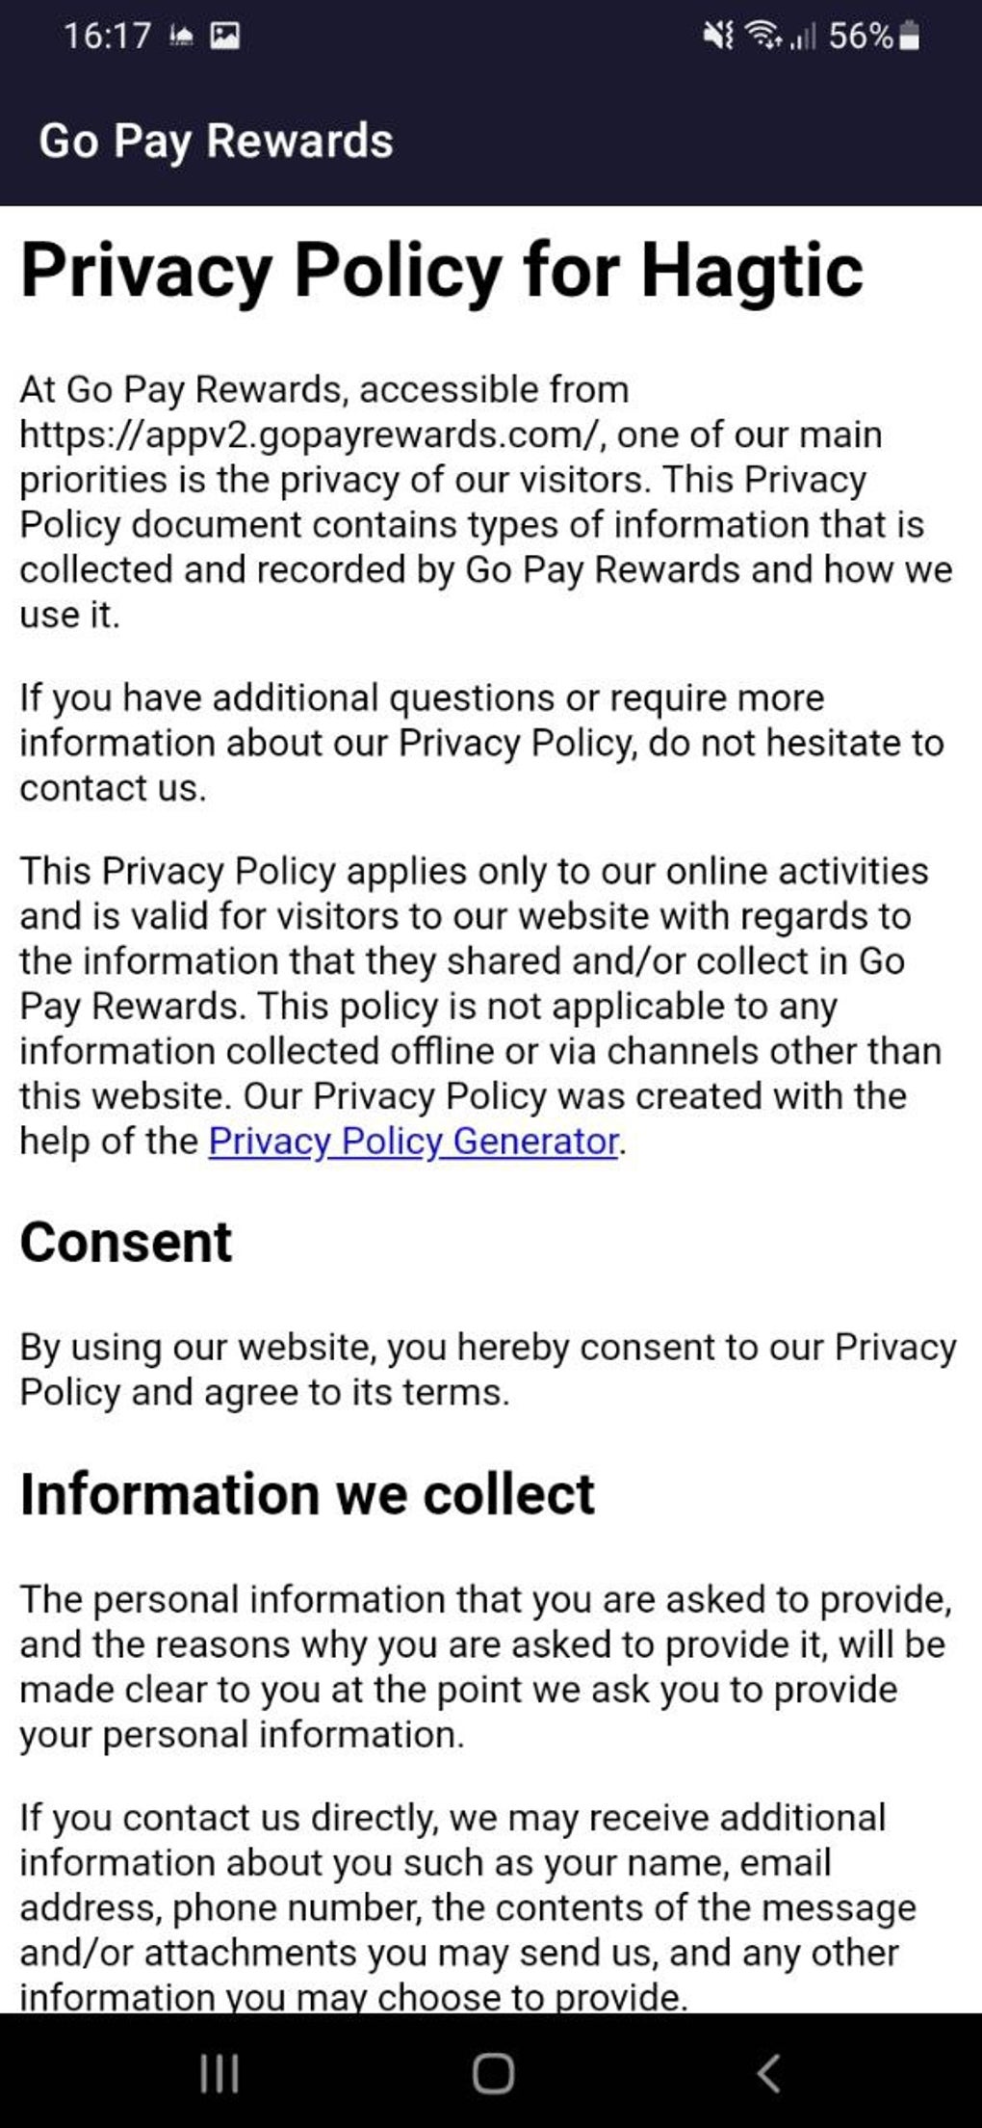Tap the "Privacy Policy for Hagtic" heading
982x2128 pixels.
442,271
